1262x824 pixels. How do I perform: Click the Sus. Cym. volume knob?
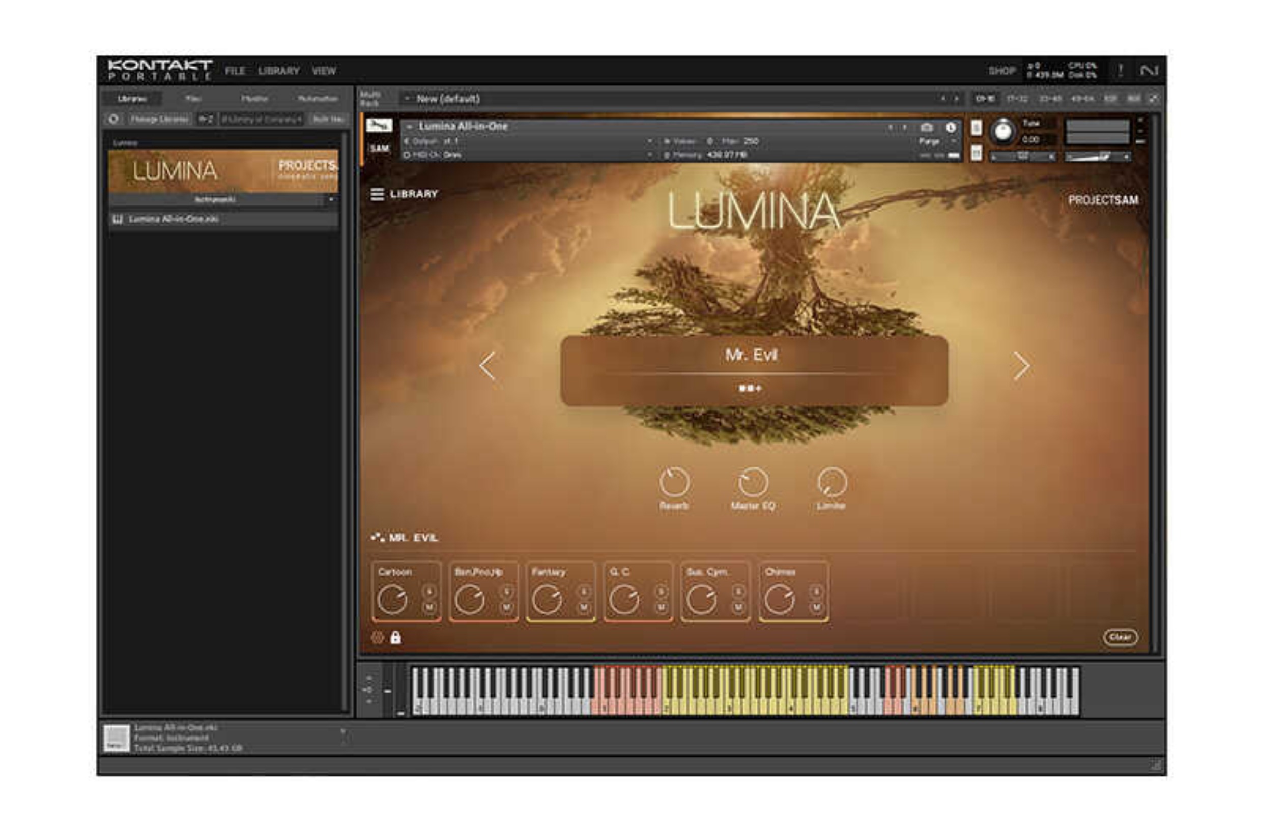pos(702,600)
